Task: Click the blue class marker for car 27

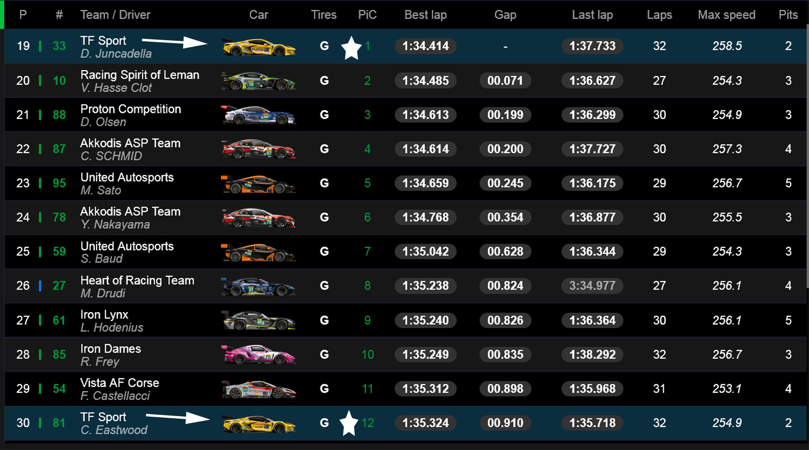Action: tap(40, 286)
